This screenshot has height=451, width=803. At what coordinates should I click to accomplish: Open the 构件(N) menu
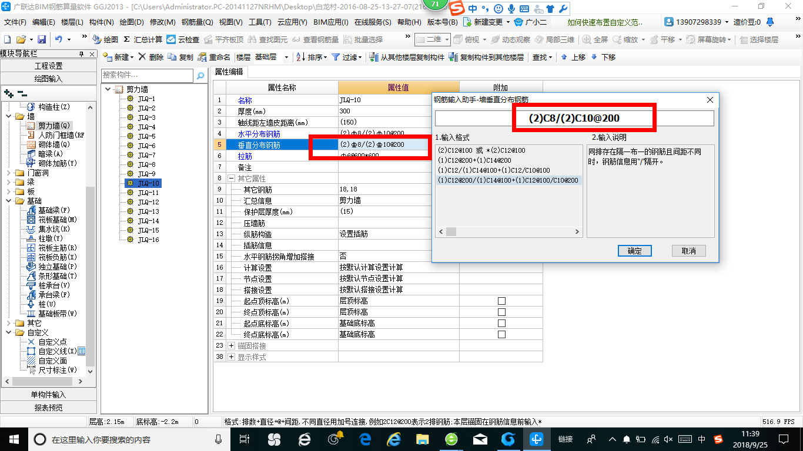point(101,22)
